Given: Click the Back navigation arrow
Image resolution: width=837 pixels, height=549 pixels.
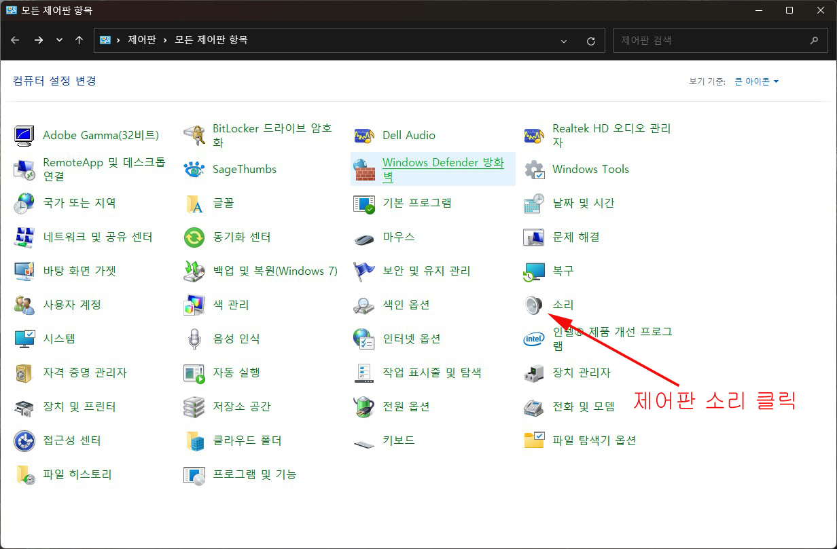Looking at the screenshot, I should pos(16,40).
